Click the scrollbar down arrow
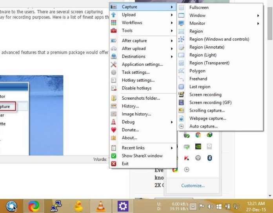The image size is (273, 213). point(270,196)
